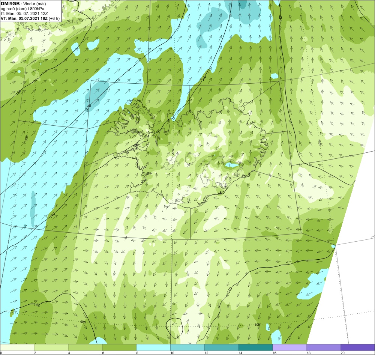375x355 pixels.
Task: Click the 'VT: Mán. 05.07.2021 18Z (+6 h)' line
Action: click(30, 18)
